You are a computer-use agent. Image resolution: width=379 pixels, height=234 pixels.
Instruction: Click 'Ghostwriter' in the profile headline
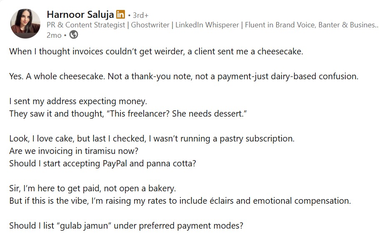[150, 25]
